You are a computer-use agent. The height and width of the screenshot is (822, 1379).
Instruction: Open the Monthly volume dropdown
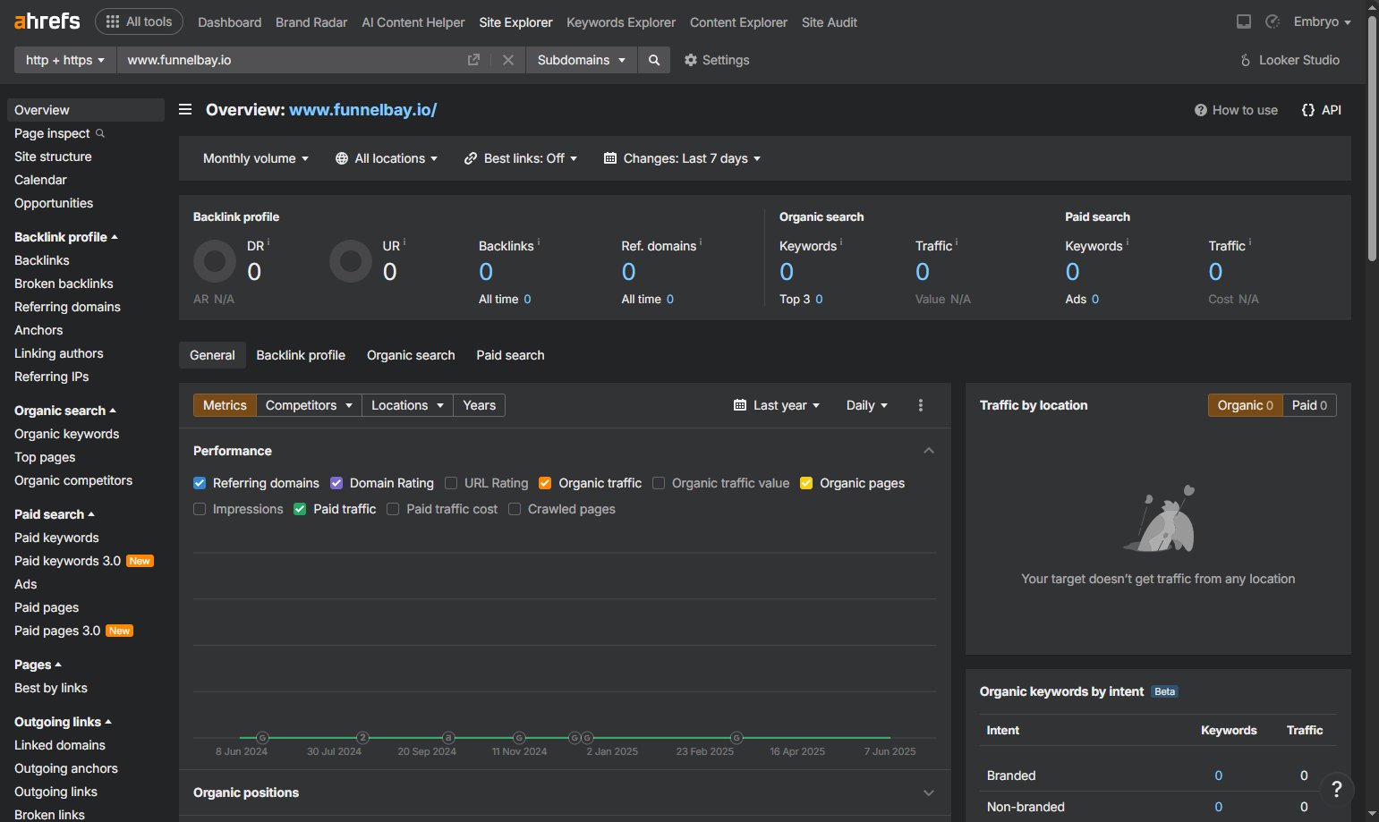(x=256, y=158)
